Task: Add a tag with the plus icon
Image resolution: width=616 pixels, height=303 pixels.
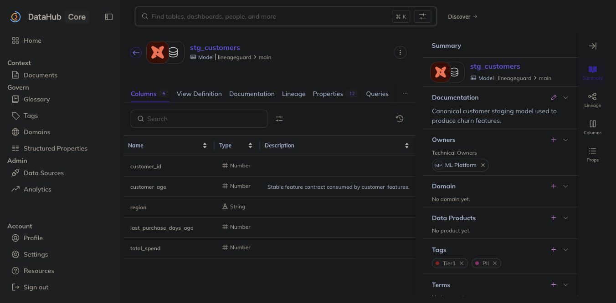Action: [x=554, y=250]
